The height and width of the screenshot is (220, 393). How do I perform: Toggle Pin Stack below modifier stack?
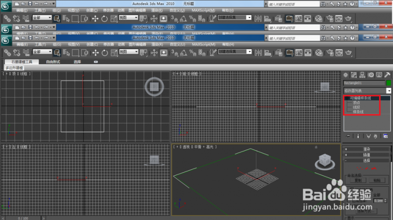pyautogui.click(x=348, y=136)
